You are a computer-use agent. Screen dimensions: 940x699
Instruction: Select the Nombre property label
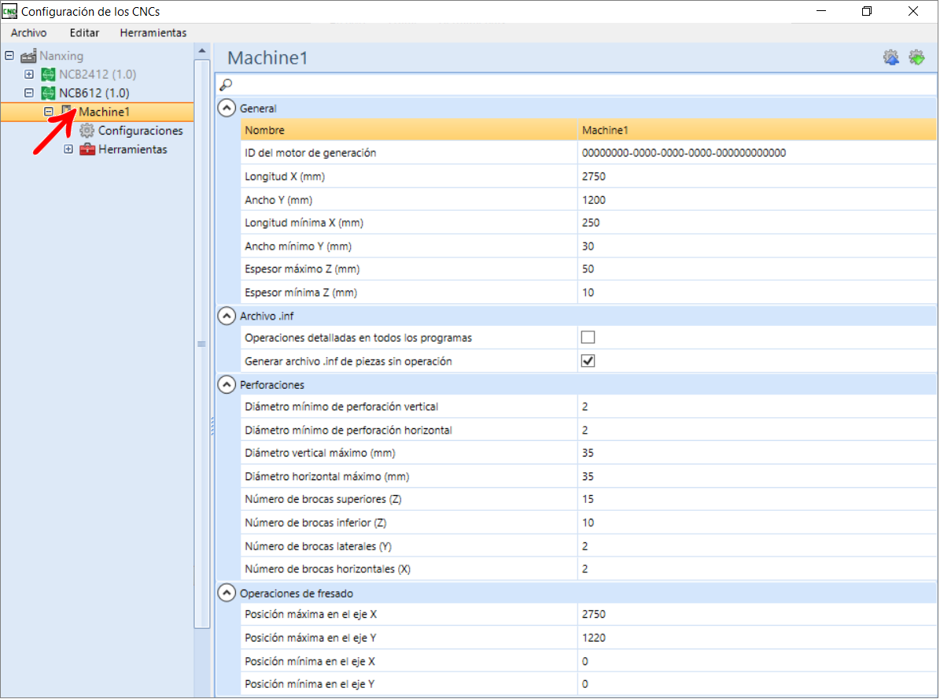[264, 130]
